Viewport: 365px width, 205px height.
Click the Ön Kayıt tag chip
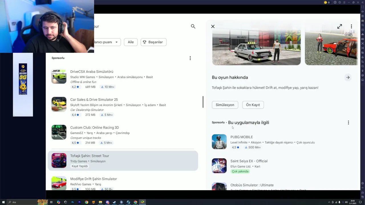(x=253, y=105)
